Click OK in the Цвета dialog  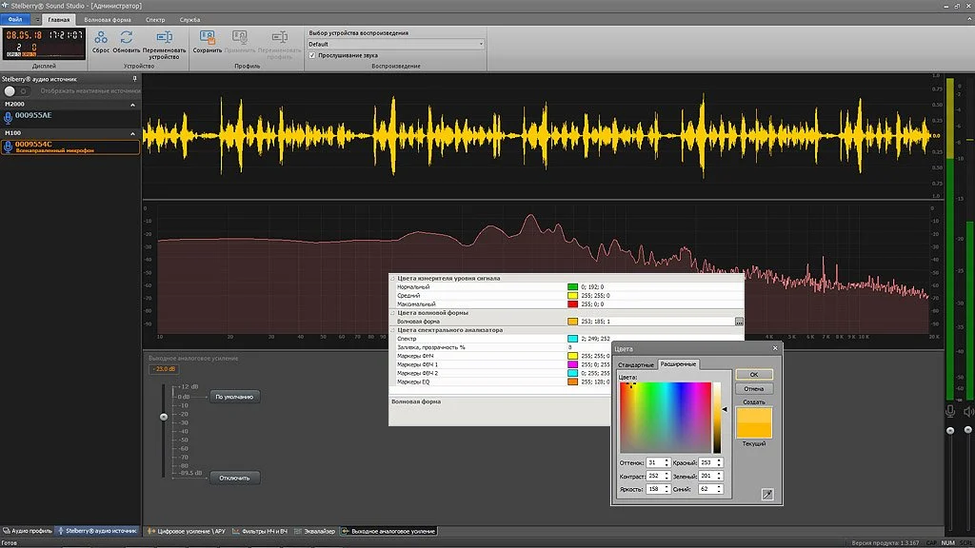pyautogui.click(x=754, y=375)
